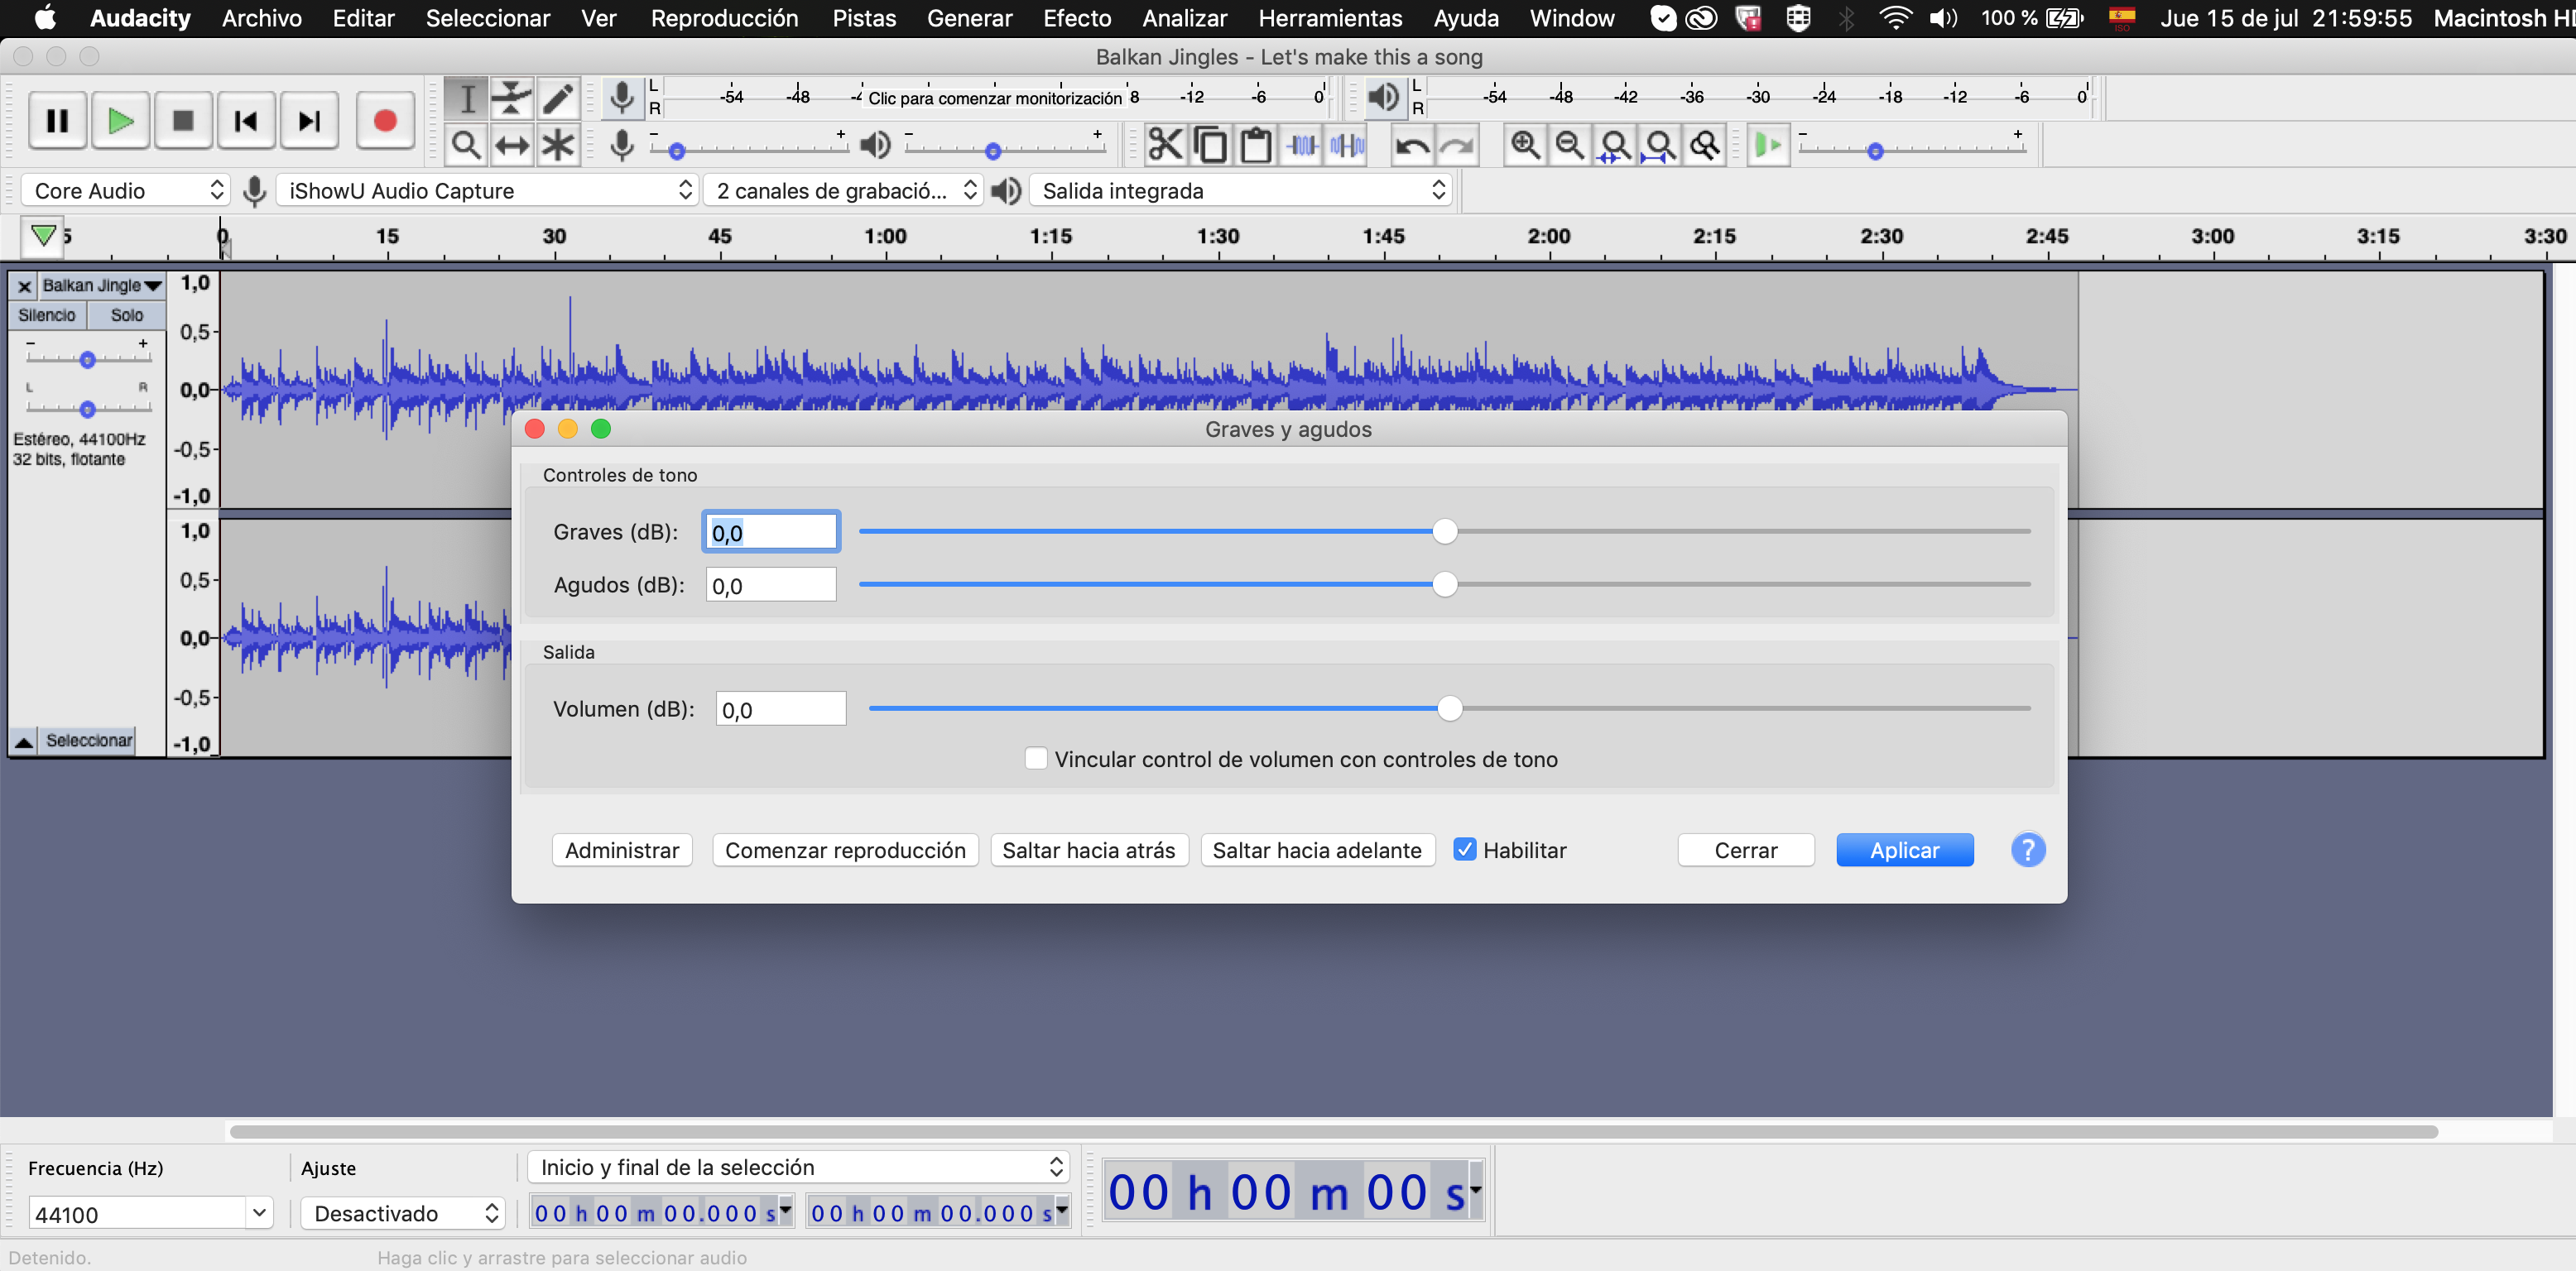Click the pinned play head toggle on the timeline

[43, 236]
